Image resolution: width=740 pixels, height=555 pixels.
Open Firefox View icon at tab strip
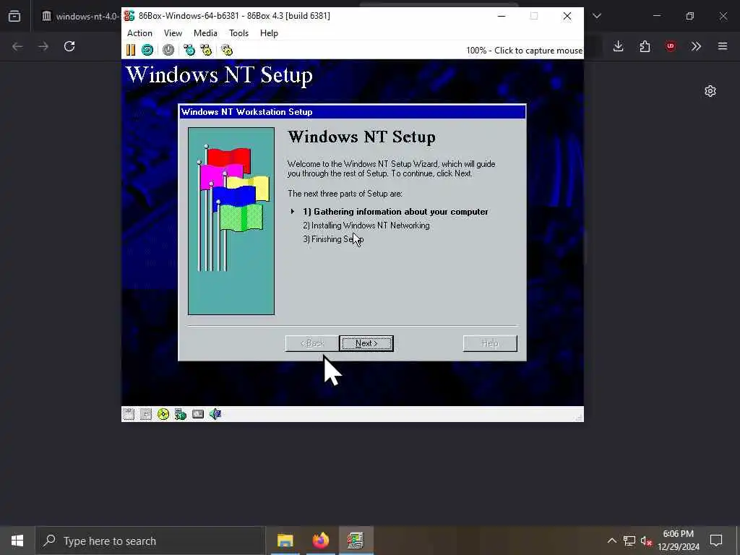pyautogui.click(x=14, y=16)
